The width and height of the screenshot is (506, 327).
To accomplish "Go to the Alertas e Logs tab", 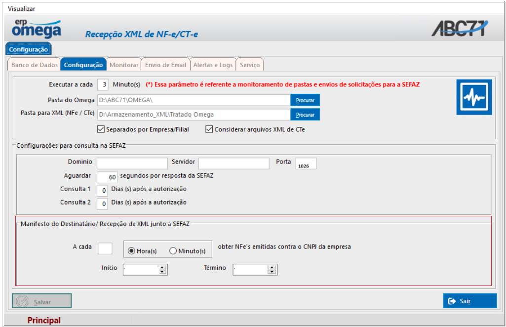I will [x=213, y=65].
